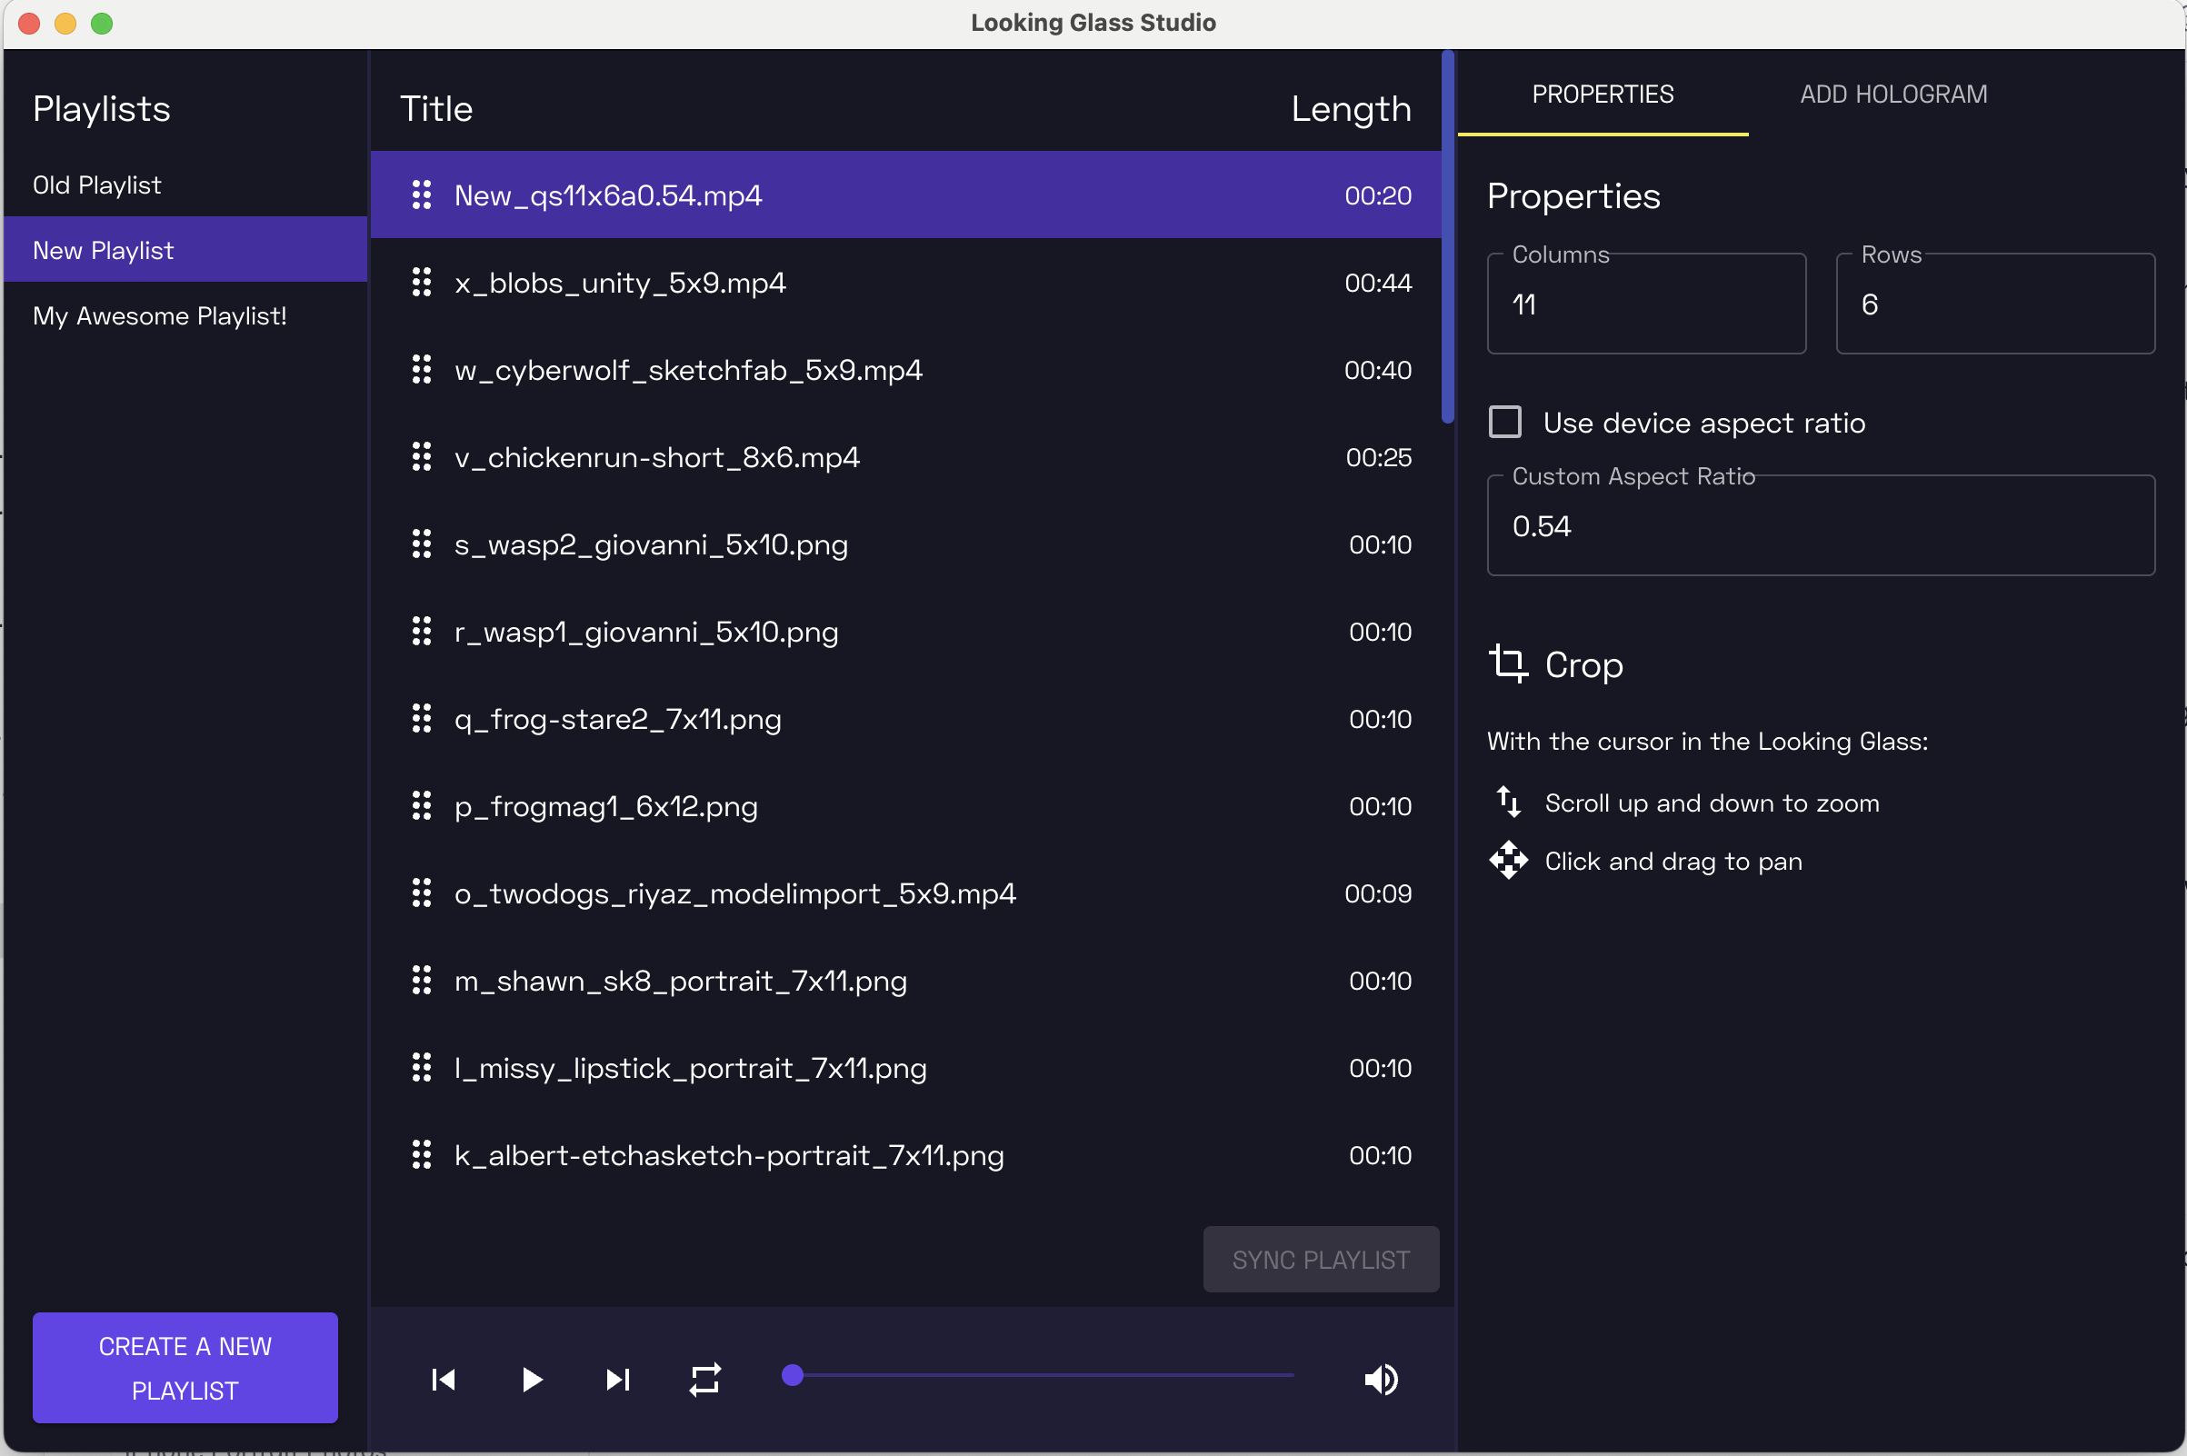The image size is (2187, 1456).
Task: Click the Columns input field
Action: pyautogui.click(x=1645, y=304)
